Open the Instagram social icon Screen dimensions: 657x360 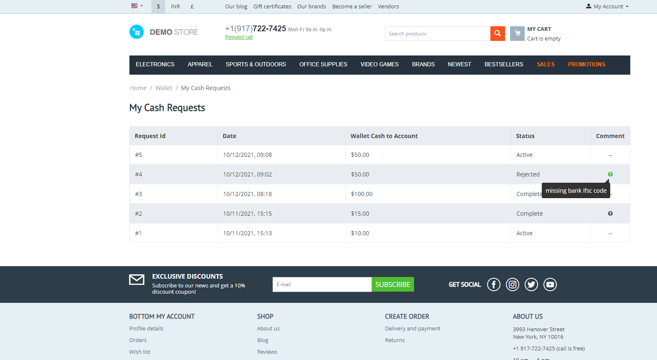[513, 284]
